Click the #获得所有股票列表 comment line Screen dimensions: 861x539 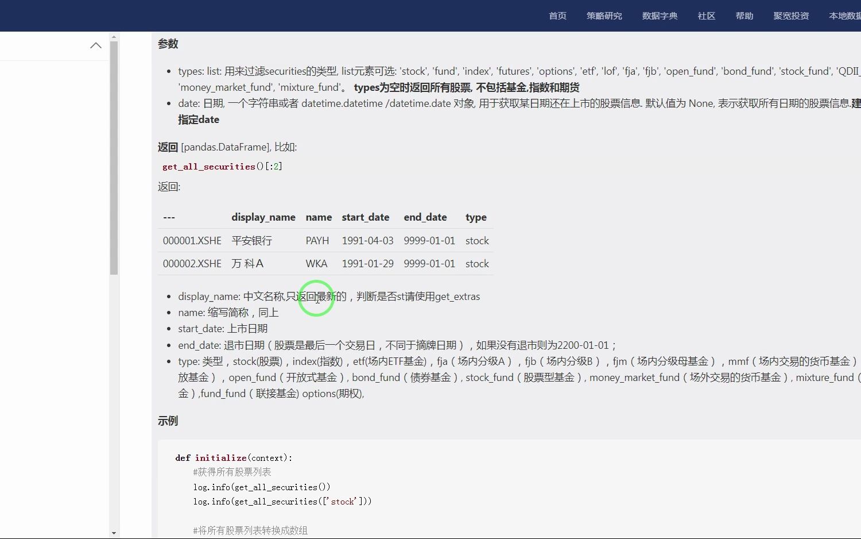(x=232, y=472)
